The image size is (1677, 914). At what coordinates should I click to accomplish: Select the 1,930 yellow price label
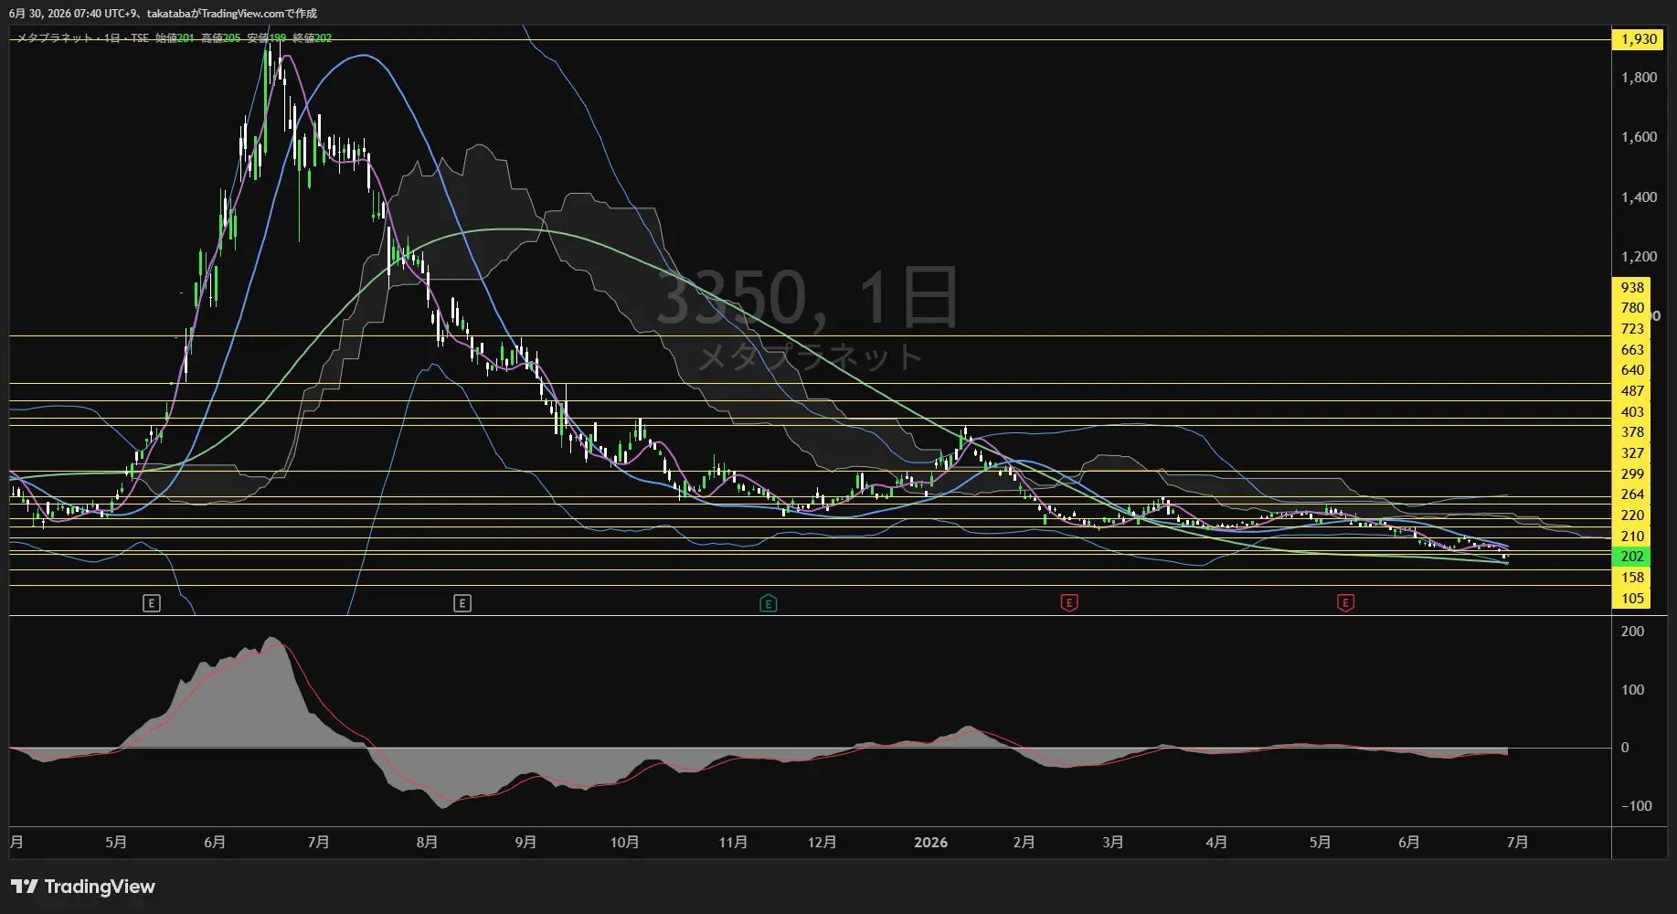click(1639, 39)
